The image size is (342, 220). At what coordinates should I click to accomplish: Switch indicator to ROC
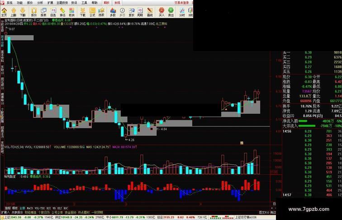click(66, 208)
